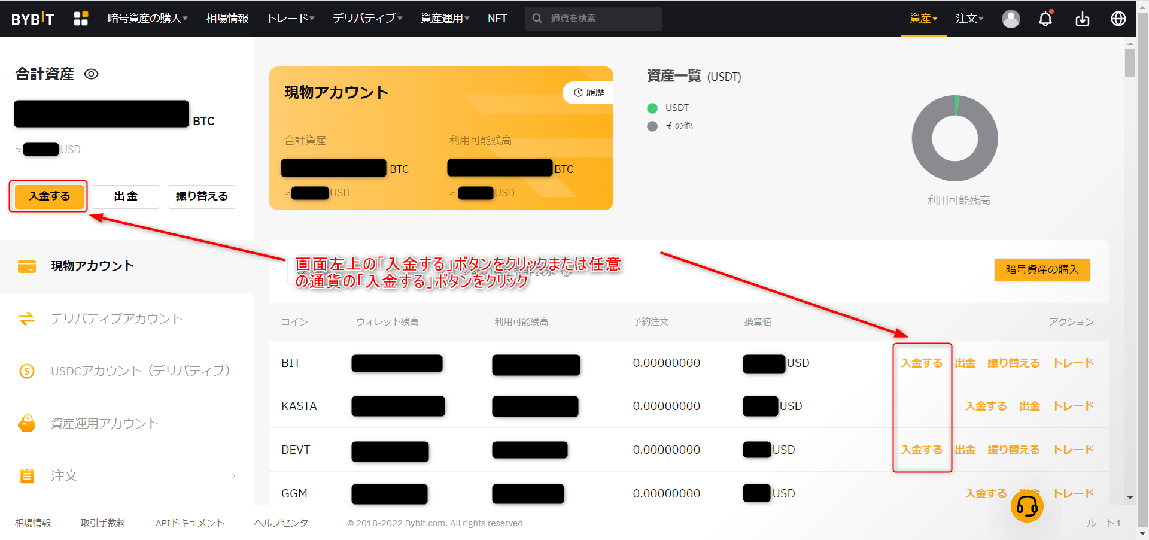1149x540 pixels.
Task: Open the apps grid menu icon
Action: [81, 19]
